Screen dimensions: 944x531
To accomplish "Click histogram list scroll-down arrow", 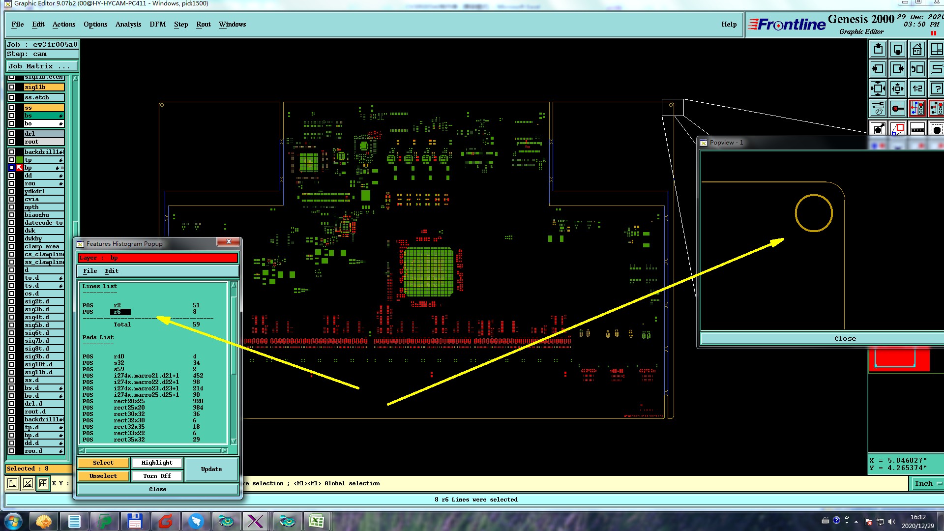I will pos(234,441).
